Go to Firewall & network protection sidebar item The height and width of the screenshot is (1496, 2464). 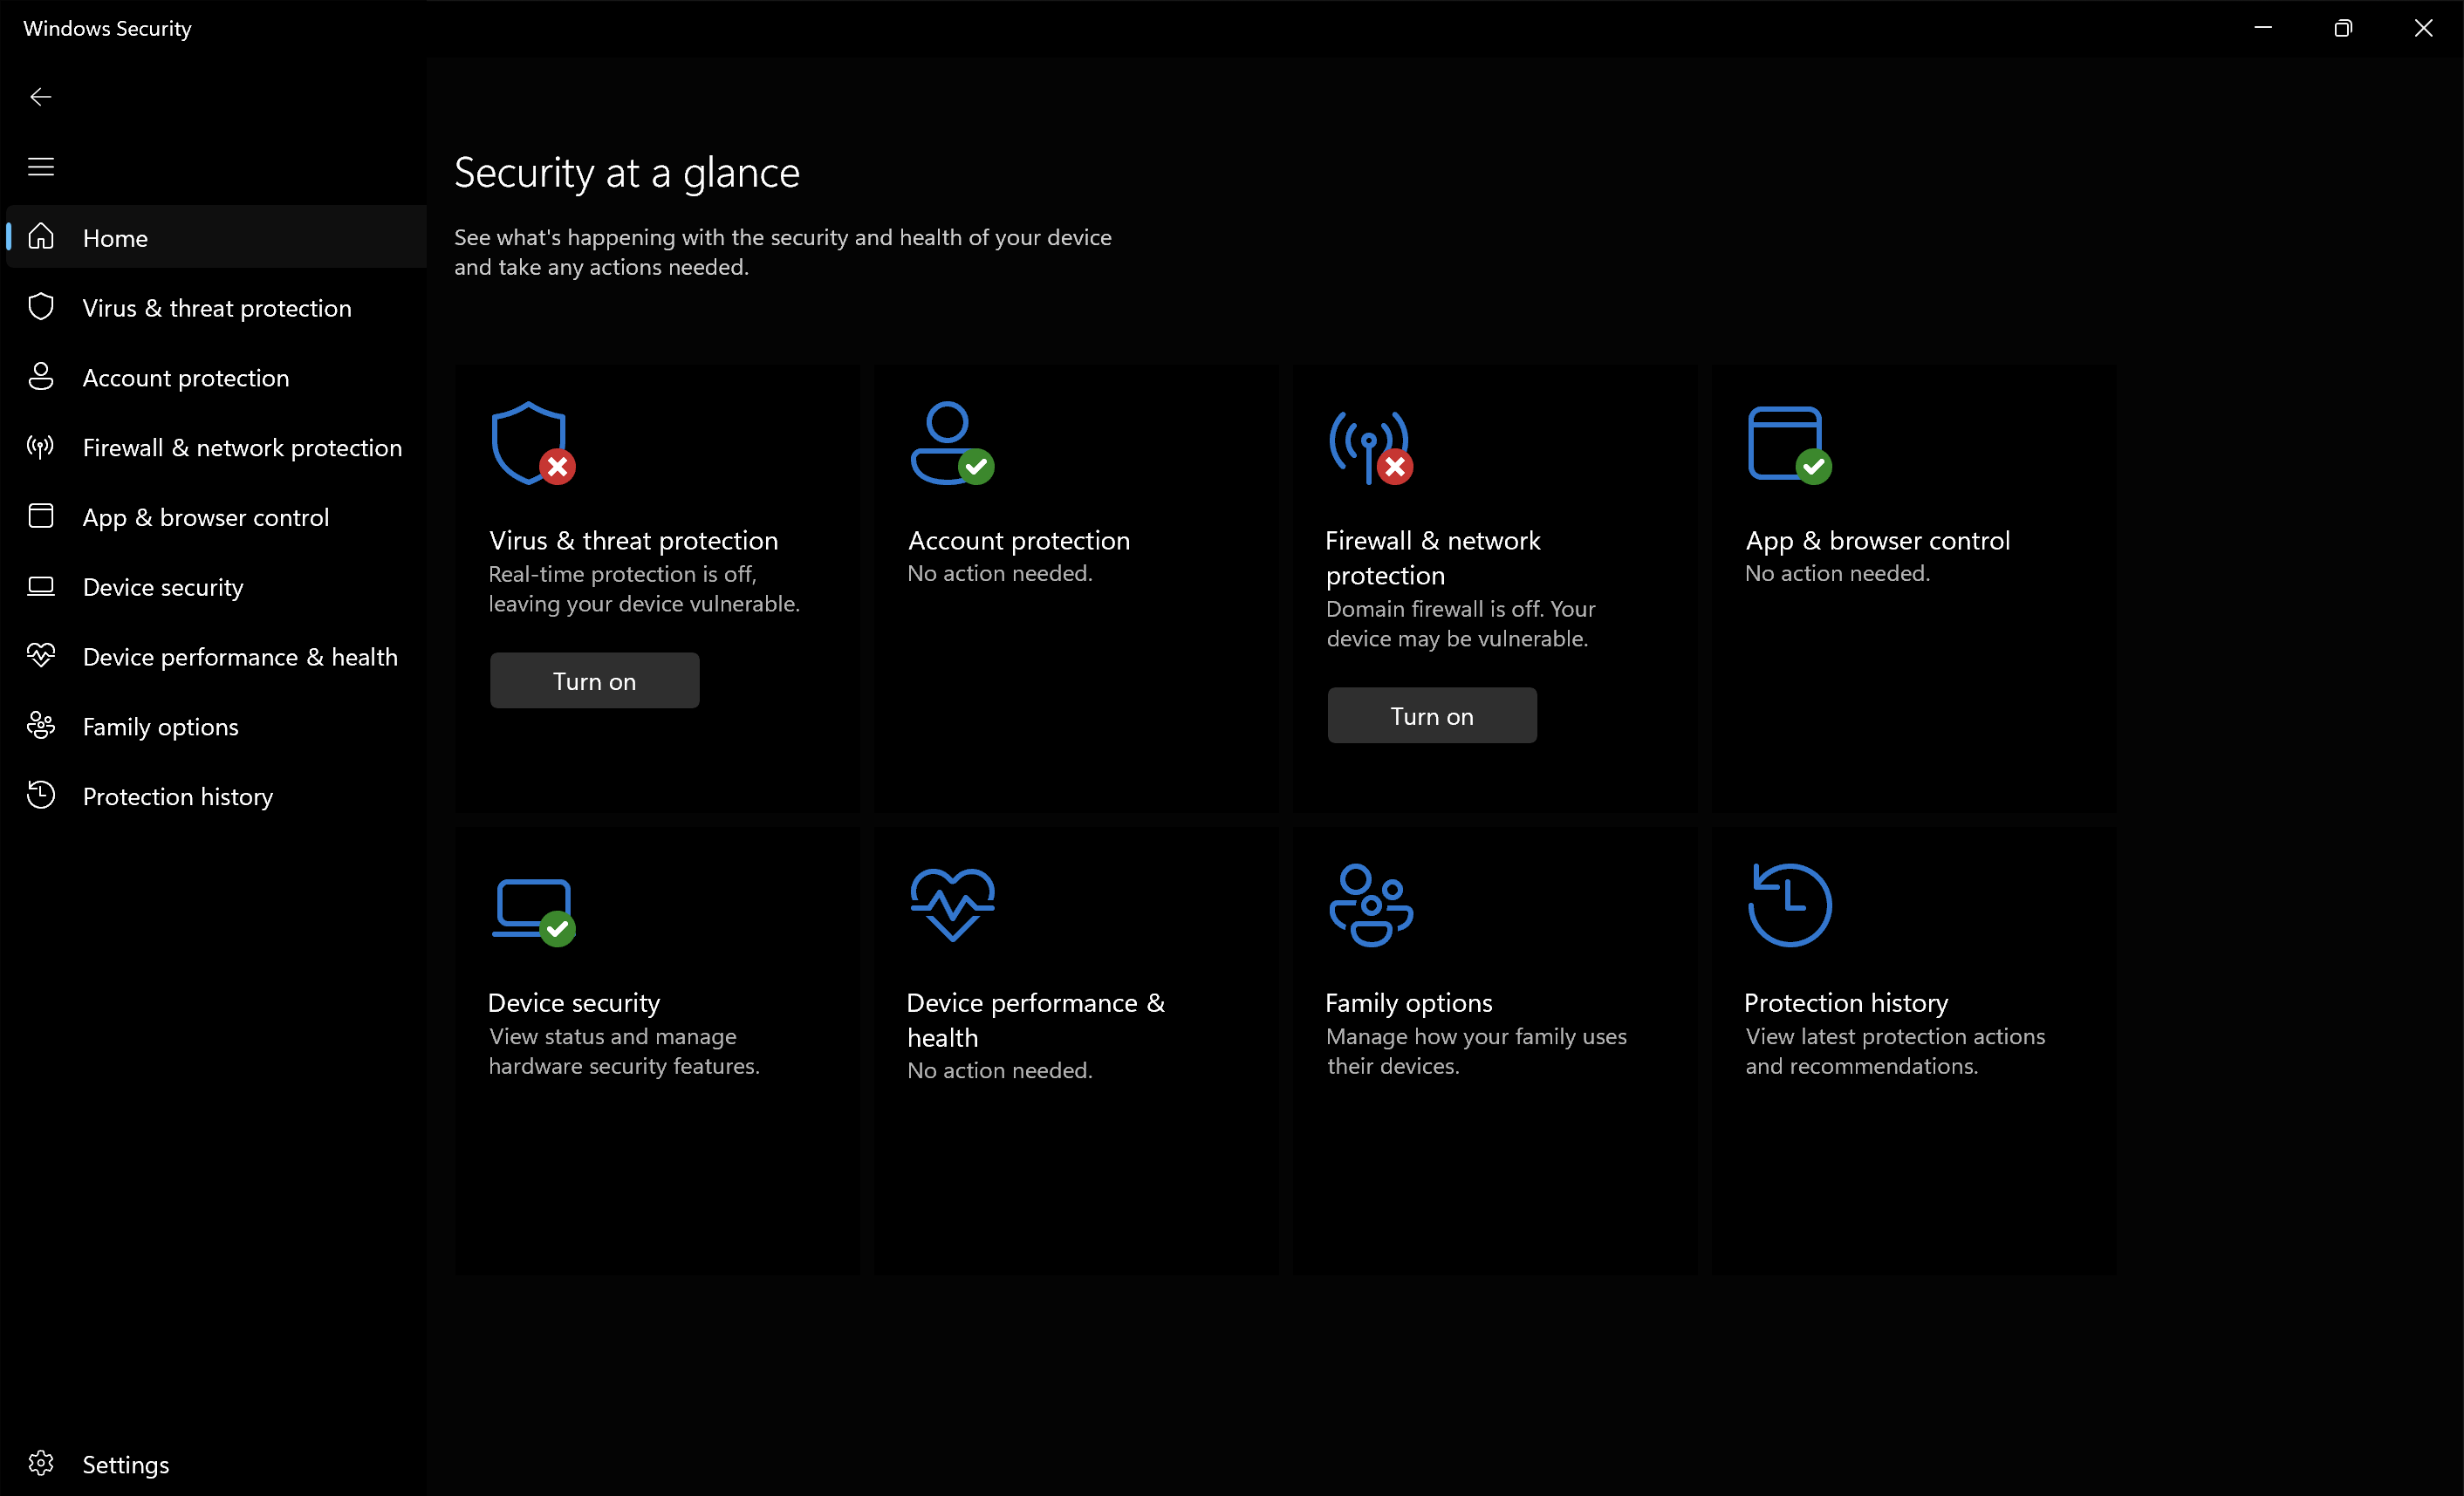(x=242, y=448)
